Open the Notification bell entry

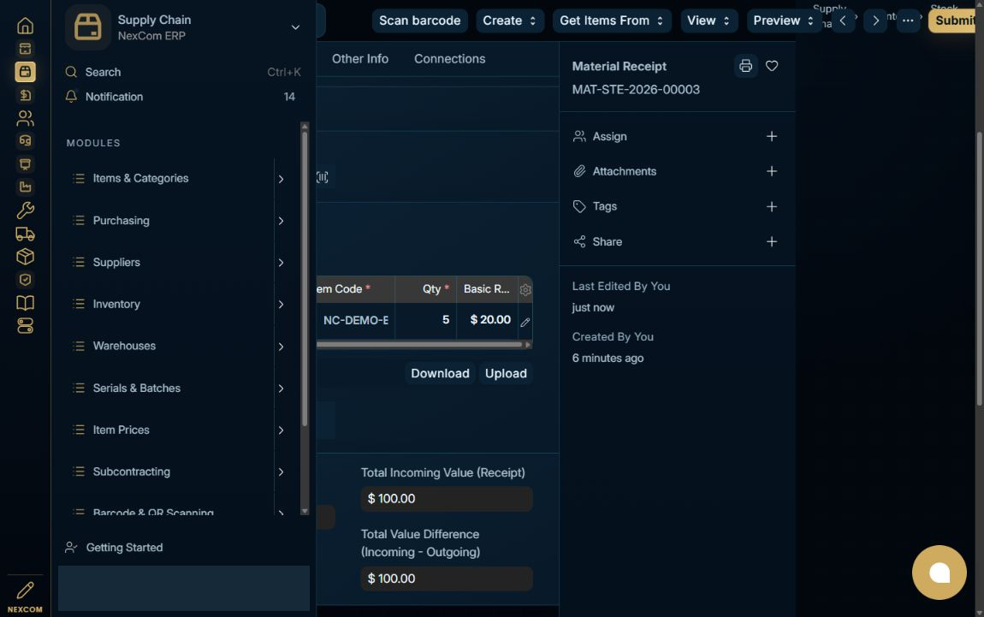click(182, 97)
